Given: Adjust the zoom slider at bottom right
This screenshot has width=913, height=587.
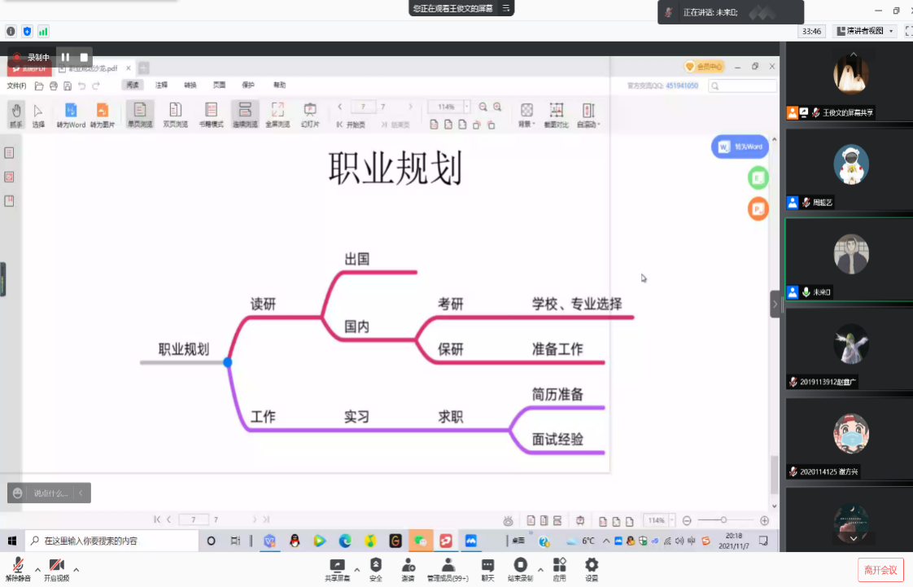Looking at the screenshot, I should (x=723, y=520).
